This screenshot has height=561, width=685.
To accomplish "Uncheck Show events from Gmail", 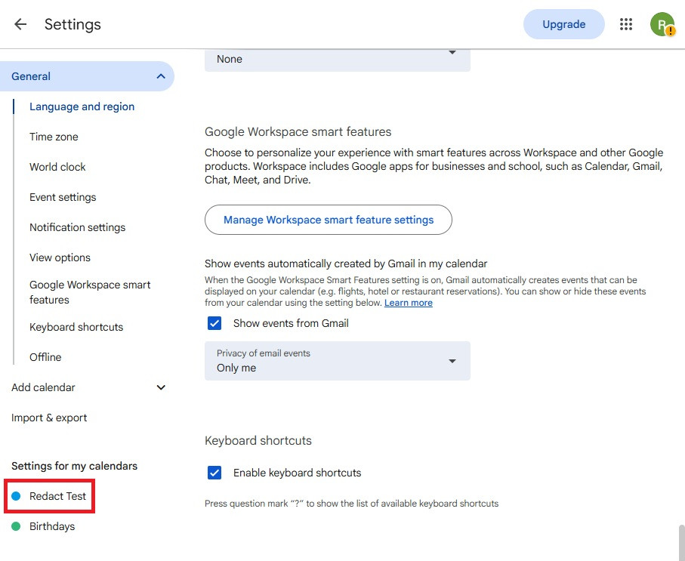I will [214, 323].
